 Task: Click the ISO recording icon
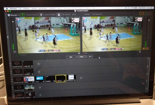click(59, 15)
